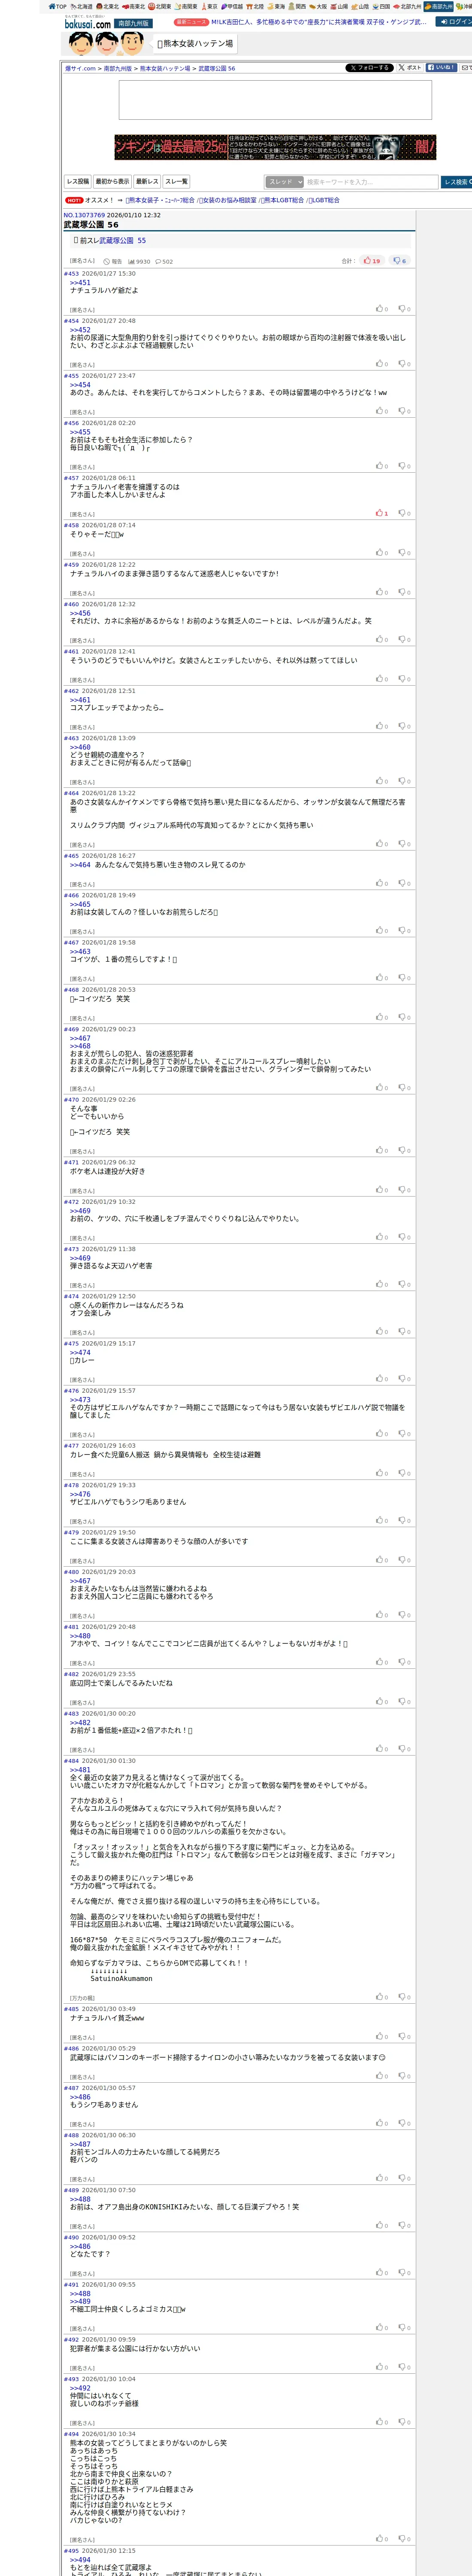Click the 報告 report icon in thread header
This screenshot has width=472, height=2576.
pos(113,261)
